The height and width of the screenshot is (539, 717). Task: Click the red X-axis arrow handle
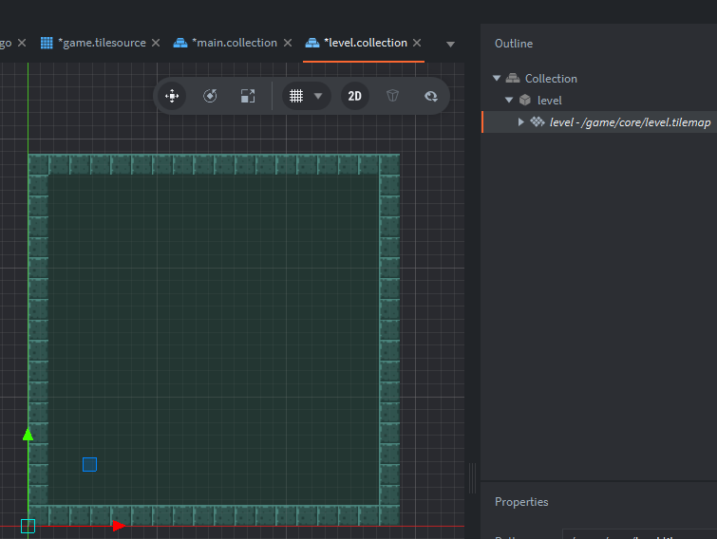[x=118, y=526]
